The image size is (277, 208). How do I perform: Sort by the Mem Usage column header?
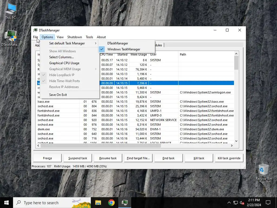[x=139, y=54]
